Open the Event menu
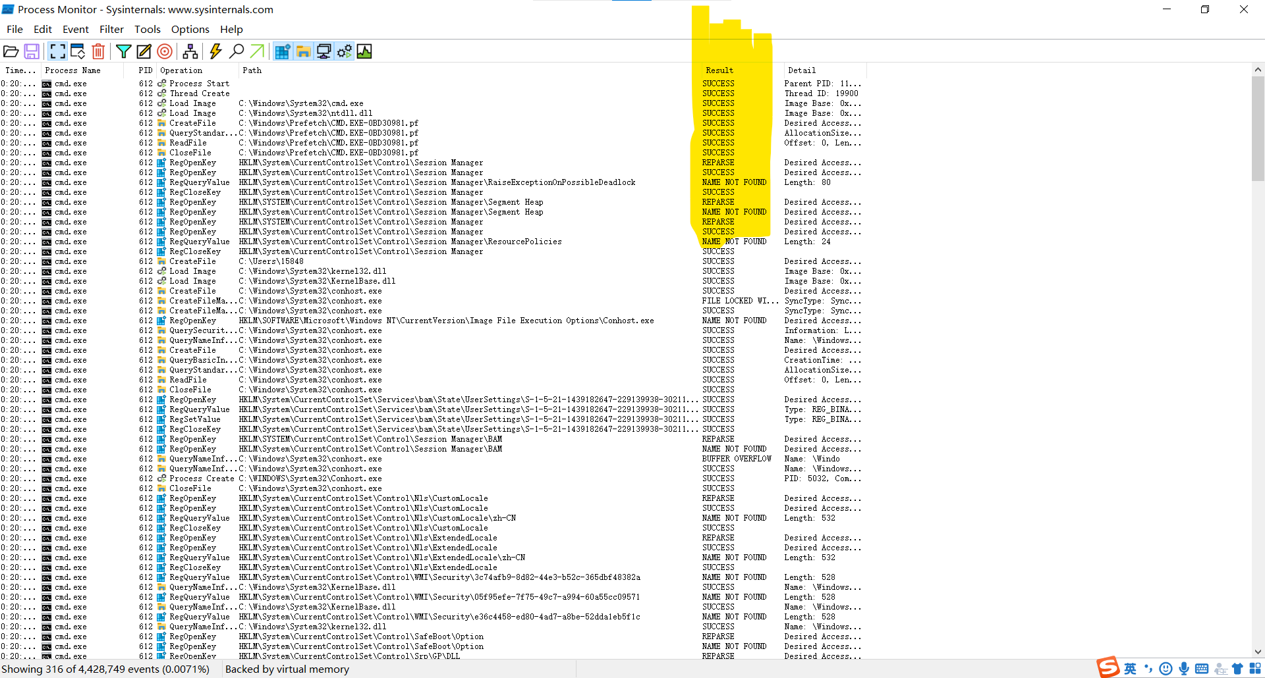The height and width of the screenshot is (678, 1265). (75, 29)
